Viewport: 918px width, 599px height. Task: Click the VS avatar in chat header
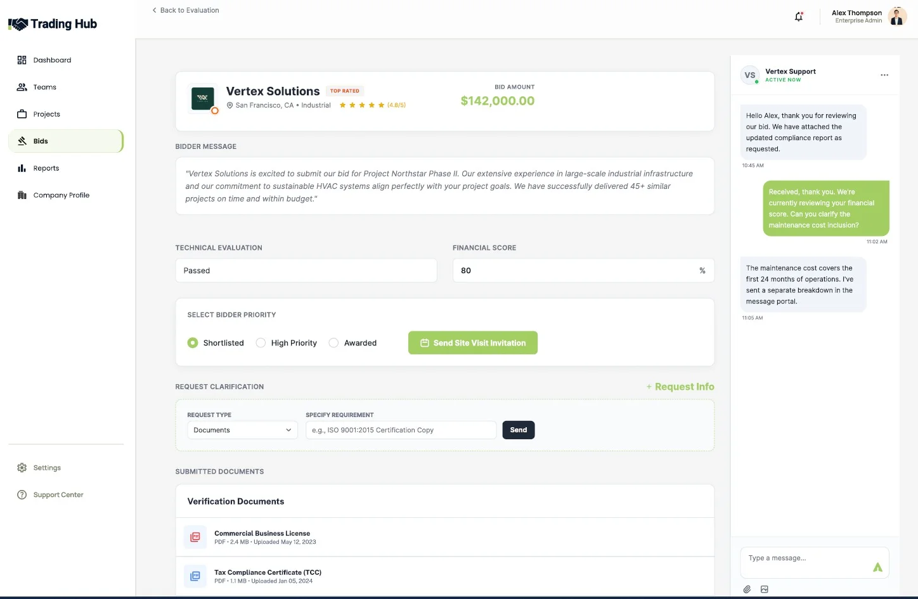pos(750,75)
